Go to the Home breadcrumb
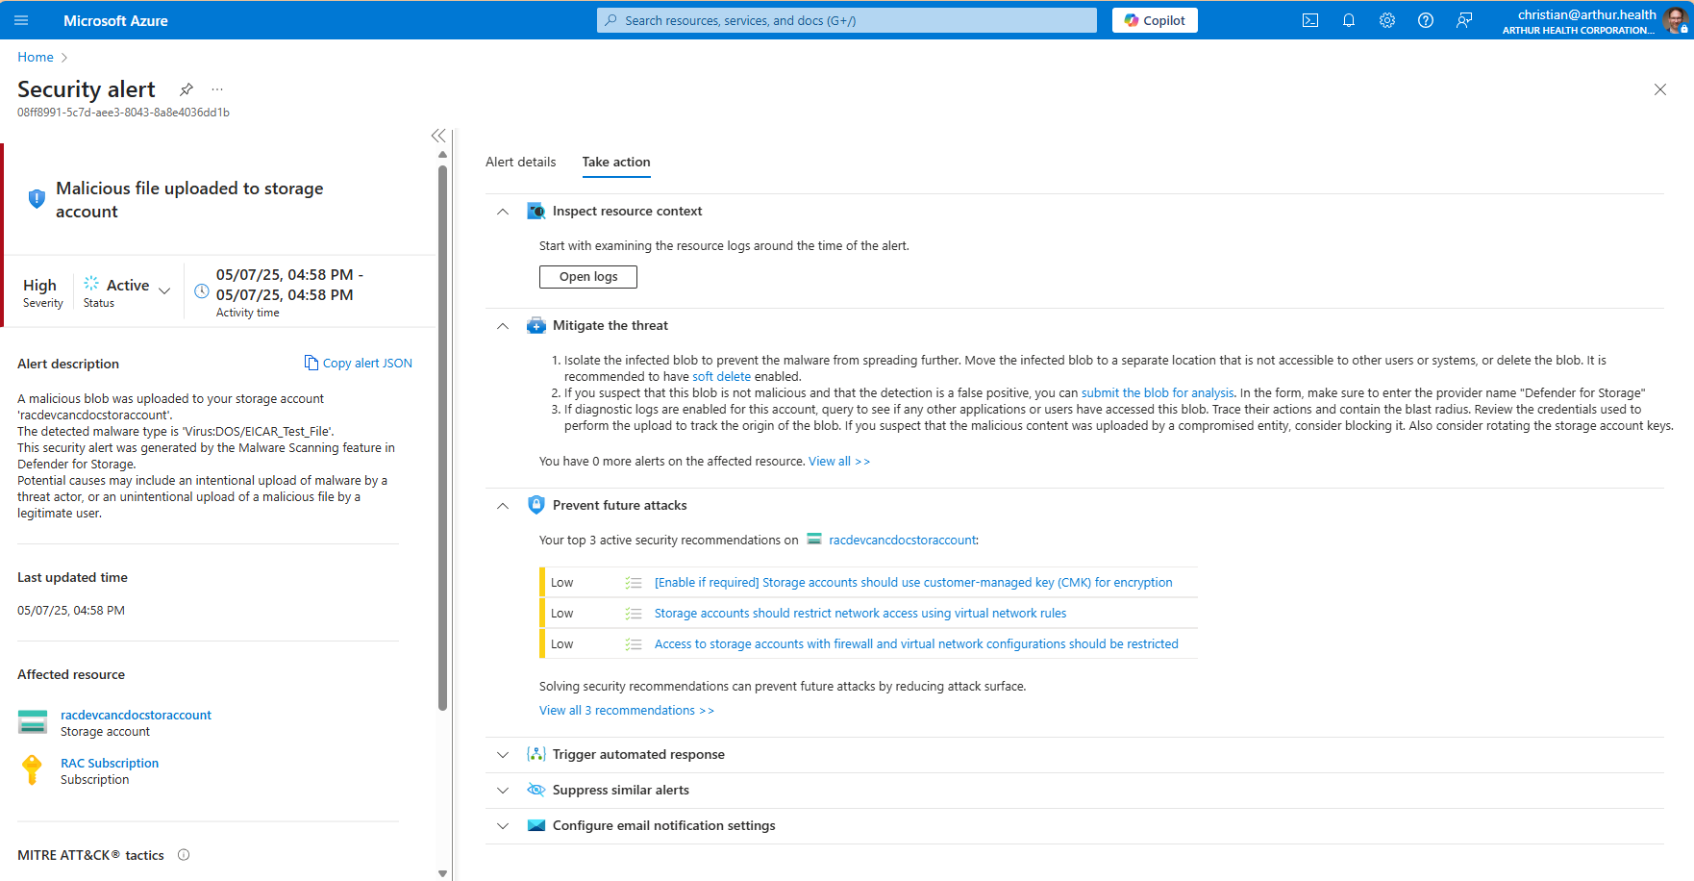 click(x=36, y=57)
